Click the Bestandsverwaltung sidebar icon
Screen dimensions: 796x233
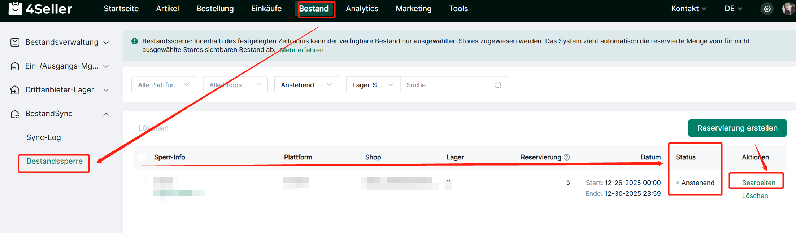pyautogui.click(x=15, y=43)
